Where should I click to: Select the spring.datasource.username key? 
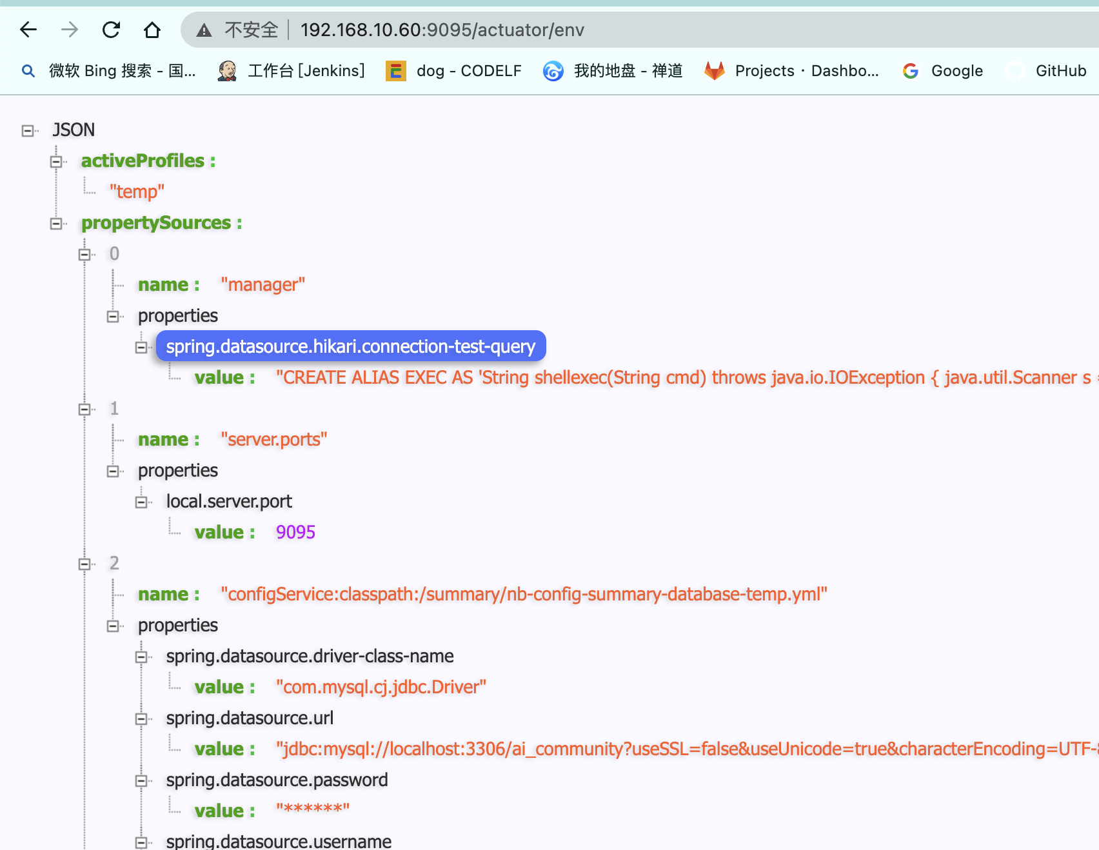[x=279, y=841]
